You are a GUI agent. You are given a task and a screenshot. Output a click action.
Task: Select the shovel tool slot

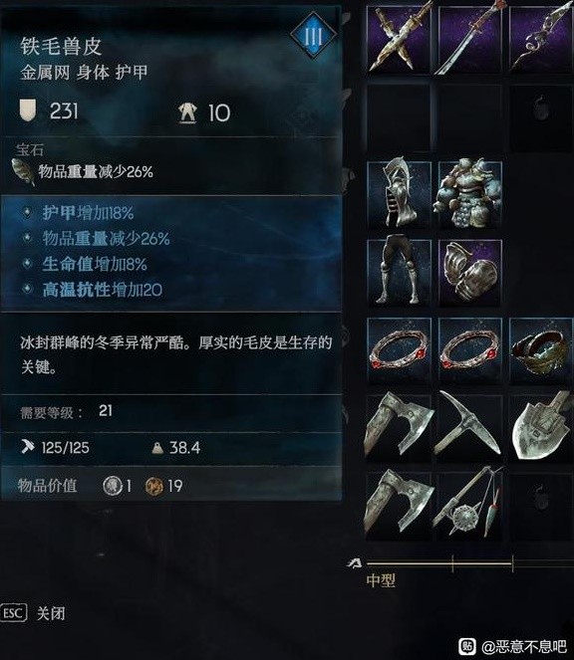click(541, 428)
